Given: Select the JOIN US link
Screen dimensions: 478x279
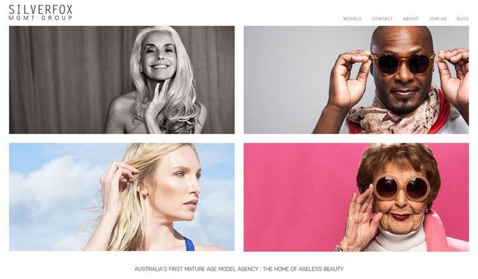Looking at the screenshot, I should (438, 18).
